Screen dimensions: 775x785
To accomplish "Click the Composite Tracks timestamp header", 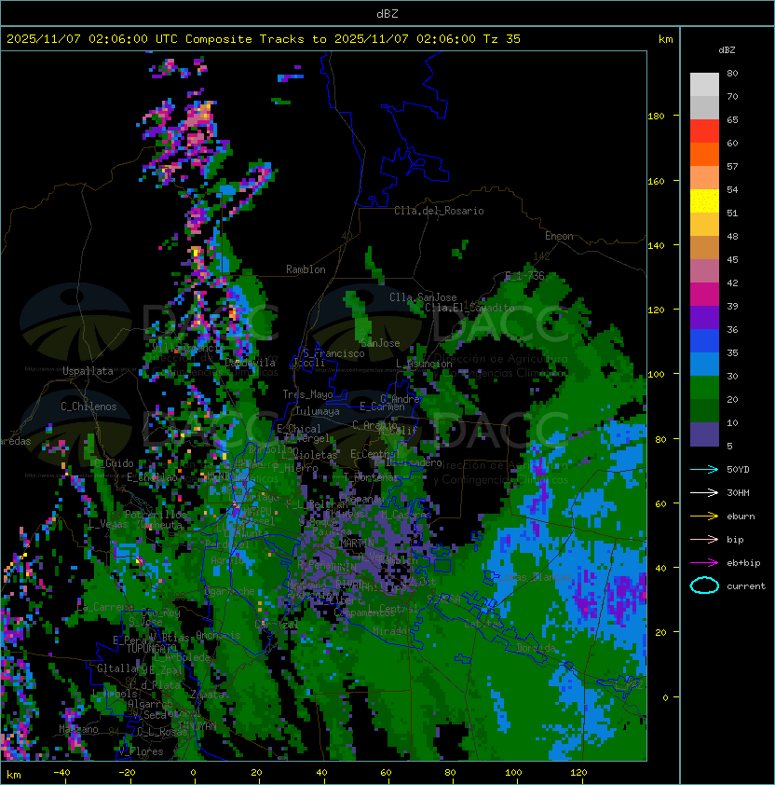I will pos(264,39).
